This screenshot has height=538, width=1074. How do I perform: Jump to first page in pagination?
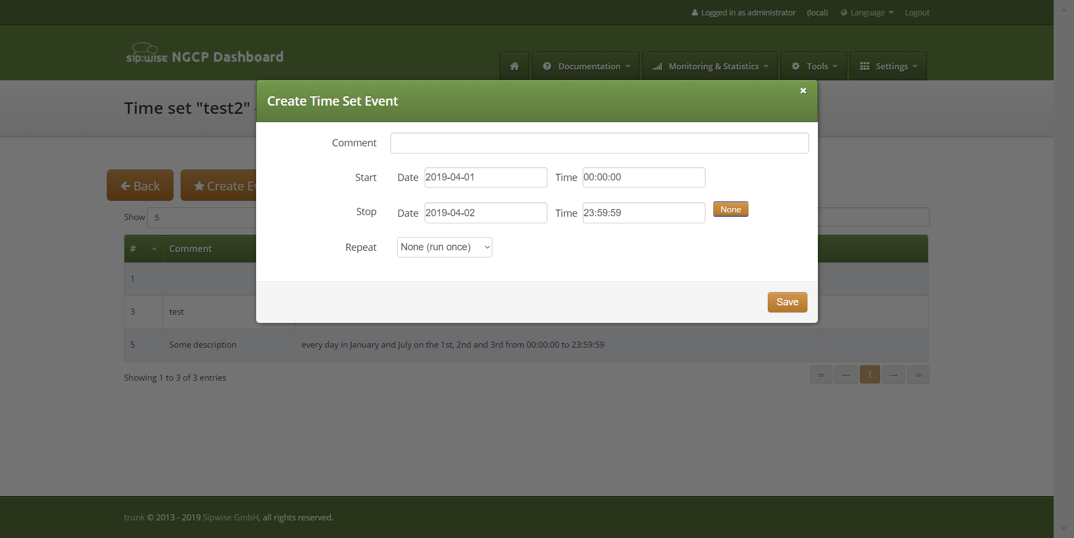point(821,375)
